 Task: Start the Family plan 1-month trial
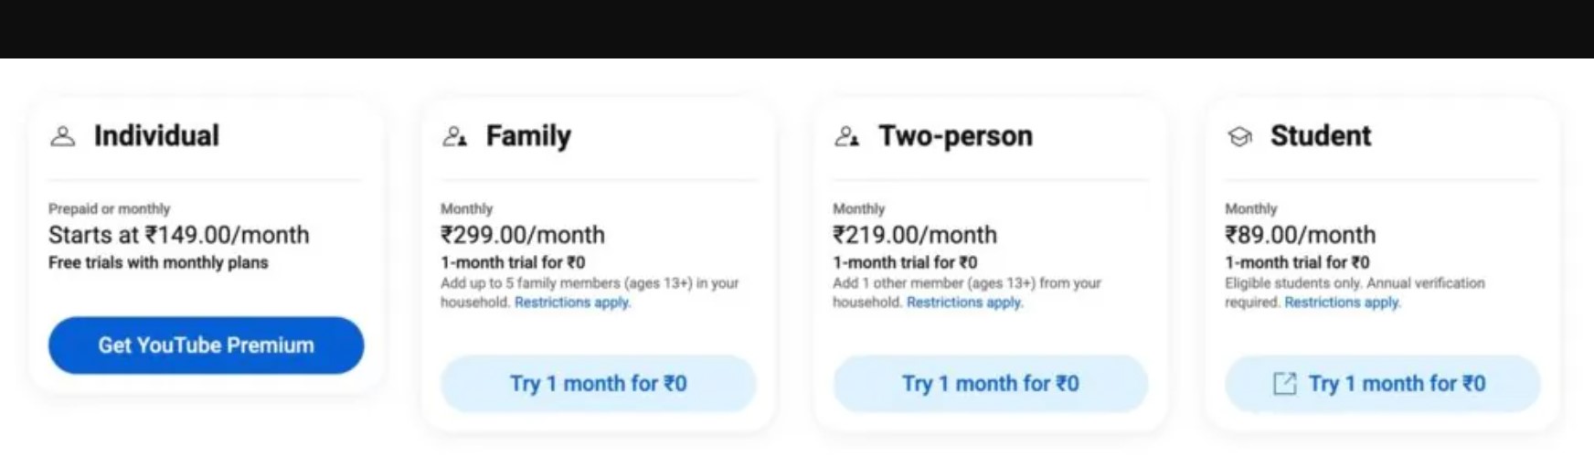pyautogui.click(x=598, y=384)
